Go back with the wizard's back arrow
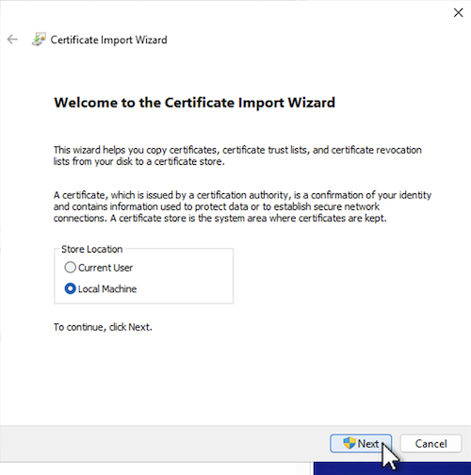The width and height of the screenshot is (471, 475). [x=12, y=40]
